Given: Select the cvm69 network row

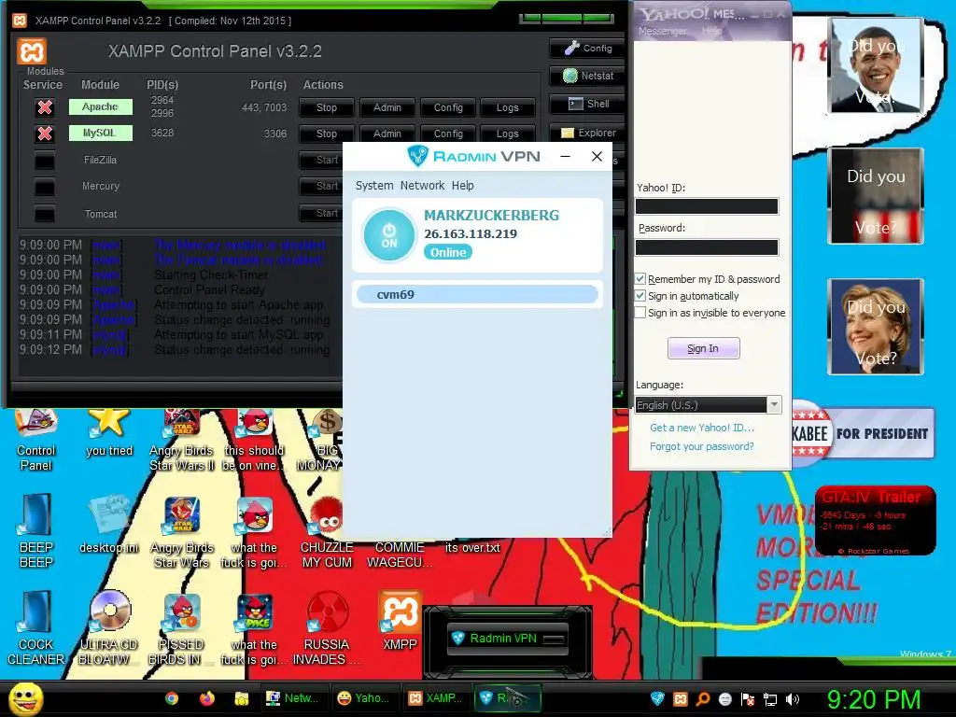Looking at the screenshot, I should 477,294.
